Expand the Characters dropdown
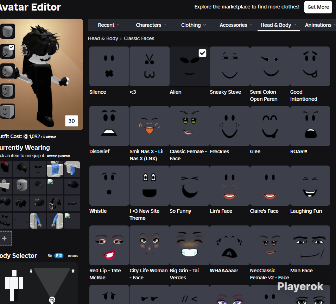Image resolution: width=336 pixels, height=304 pixels. tap(151, 25)
